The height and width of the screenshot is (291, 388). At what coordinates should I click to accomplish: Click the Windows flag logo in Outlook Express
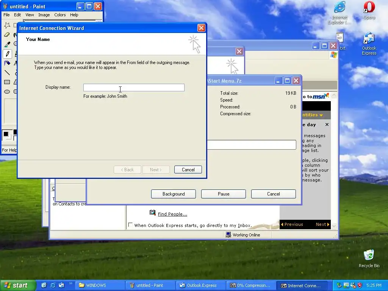pos(333,55)
